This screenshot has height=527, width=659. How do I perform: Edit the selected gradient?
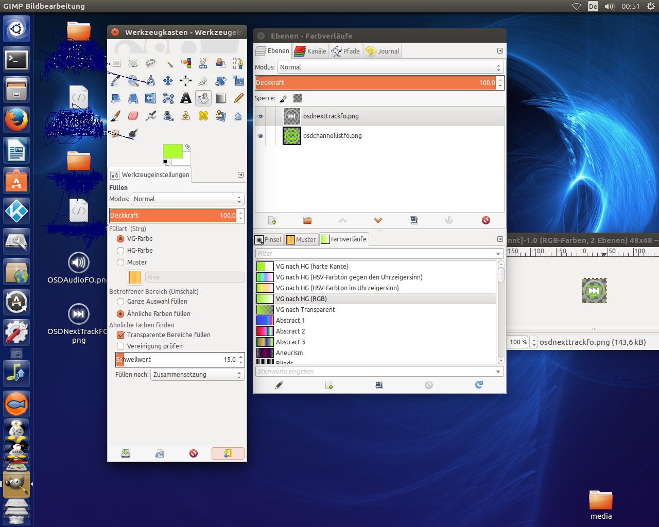coord(279,385)
